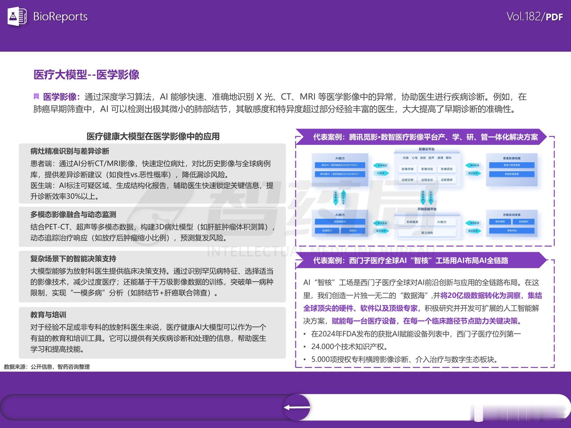Click the 5.000项授权专利 bullet line
The width and height of the screenshot is (571, 428).
[x=401, y=359]
